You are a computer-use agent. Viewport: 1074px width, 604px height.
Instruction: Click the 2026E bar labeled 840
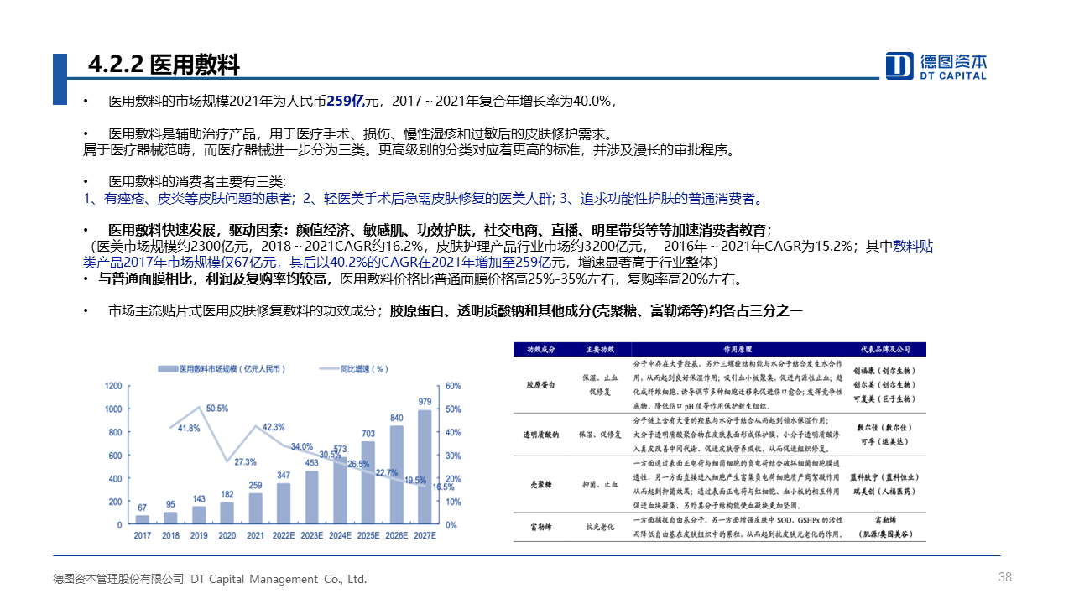click(x=396, y=475)
